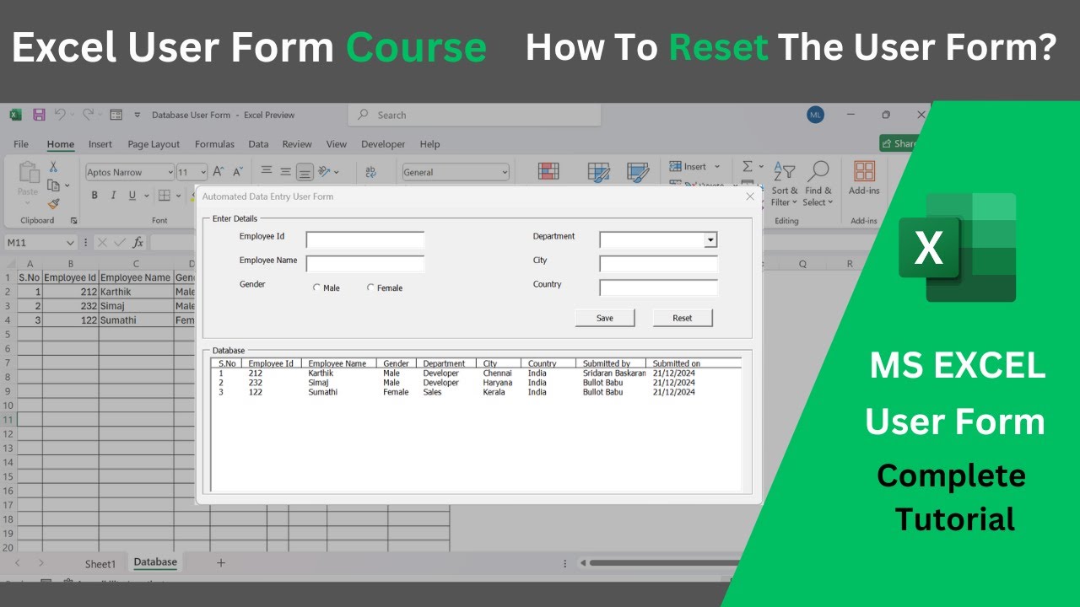Click the Paste clipboard icon
The image size is (1080, 607).
[28, 173]
